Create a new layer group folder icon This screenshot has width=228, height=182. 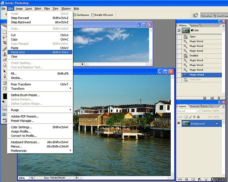206,179
